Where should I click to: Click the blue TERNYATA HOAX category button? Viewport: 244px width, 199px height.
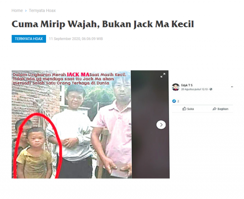(29, 39)
